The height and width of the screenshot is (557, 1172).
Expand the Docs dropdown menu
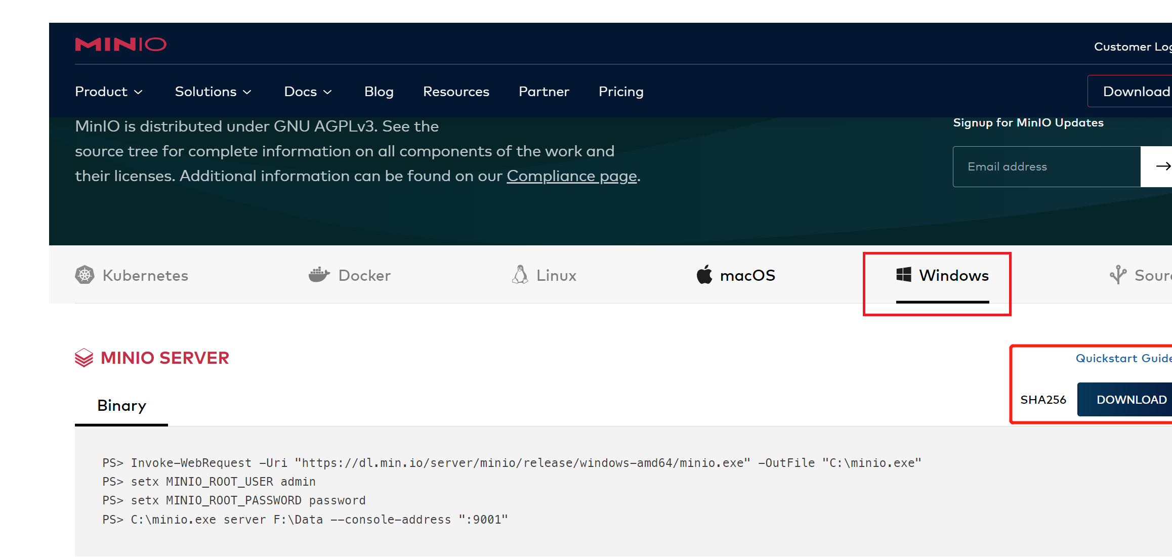point(308,92)
